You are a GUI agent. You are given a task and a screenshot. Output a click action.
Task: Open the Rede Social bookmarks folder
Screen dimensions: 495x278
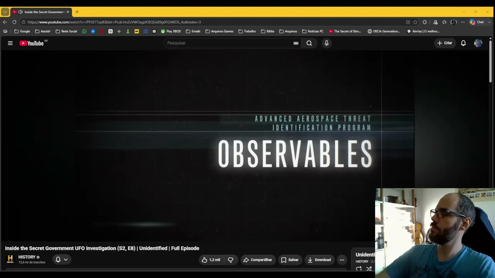point(66,31)
